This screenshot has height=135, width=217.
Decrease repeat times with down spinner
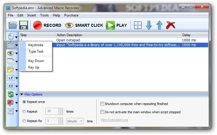pos(60,113)
